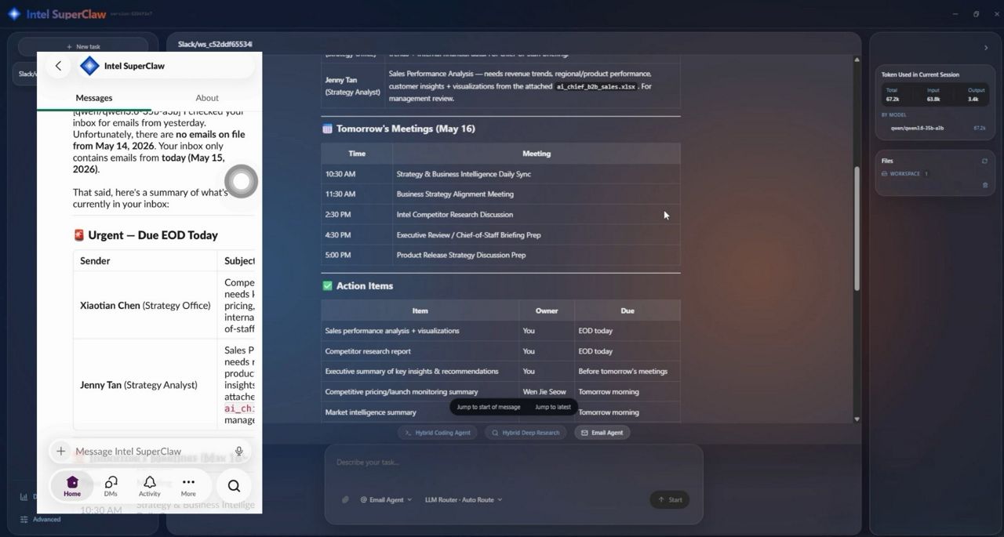Click Jump to latest
Viewport: 1004px width, 537px height.
coord(553,407)
